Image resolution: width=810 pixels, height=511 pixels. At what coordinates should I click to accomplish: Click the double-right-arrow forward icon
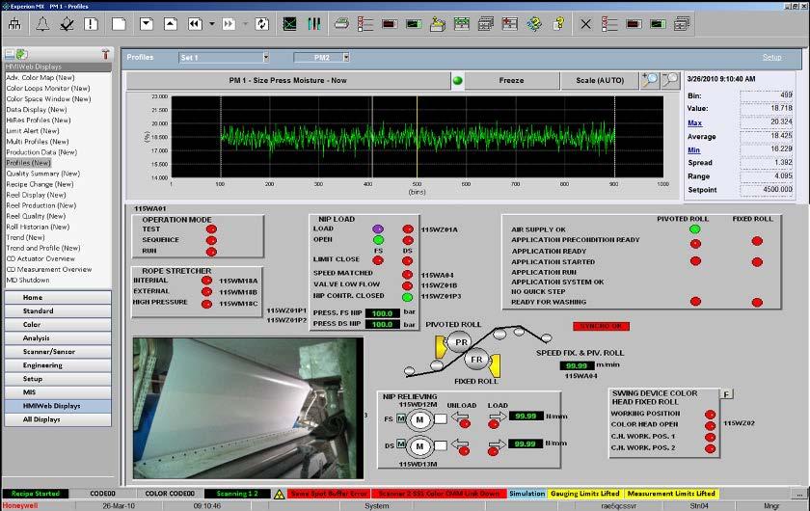click(x=229, y=24)
